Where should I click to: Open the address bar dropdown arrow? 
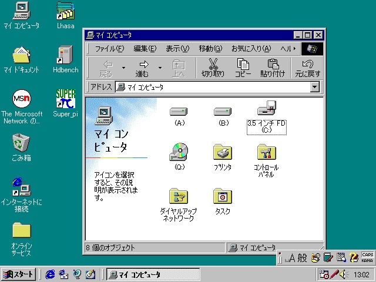tap(315, 87)
